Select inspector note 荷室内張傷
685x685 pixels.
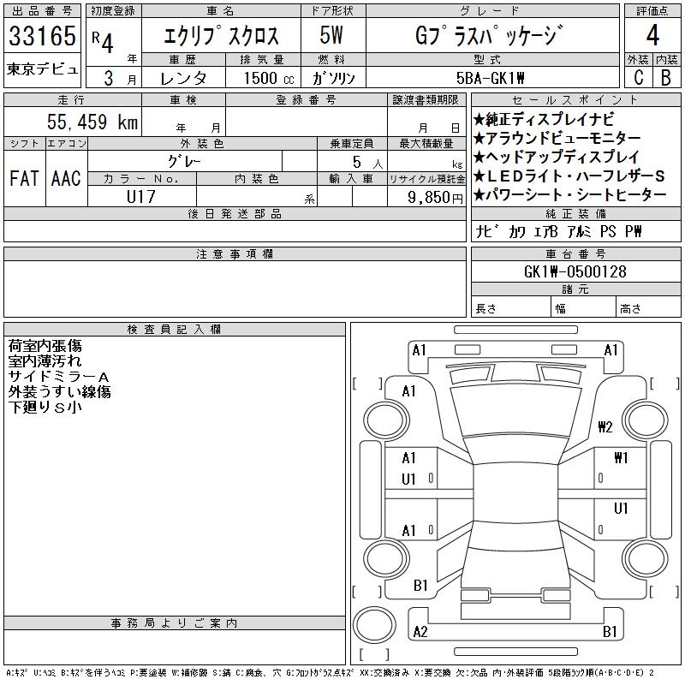[45, 346]
